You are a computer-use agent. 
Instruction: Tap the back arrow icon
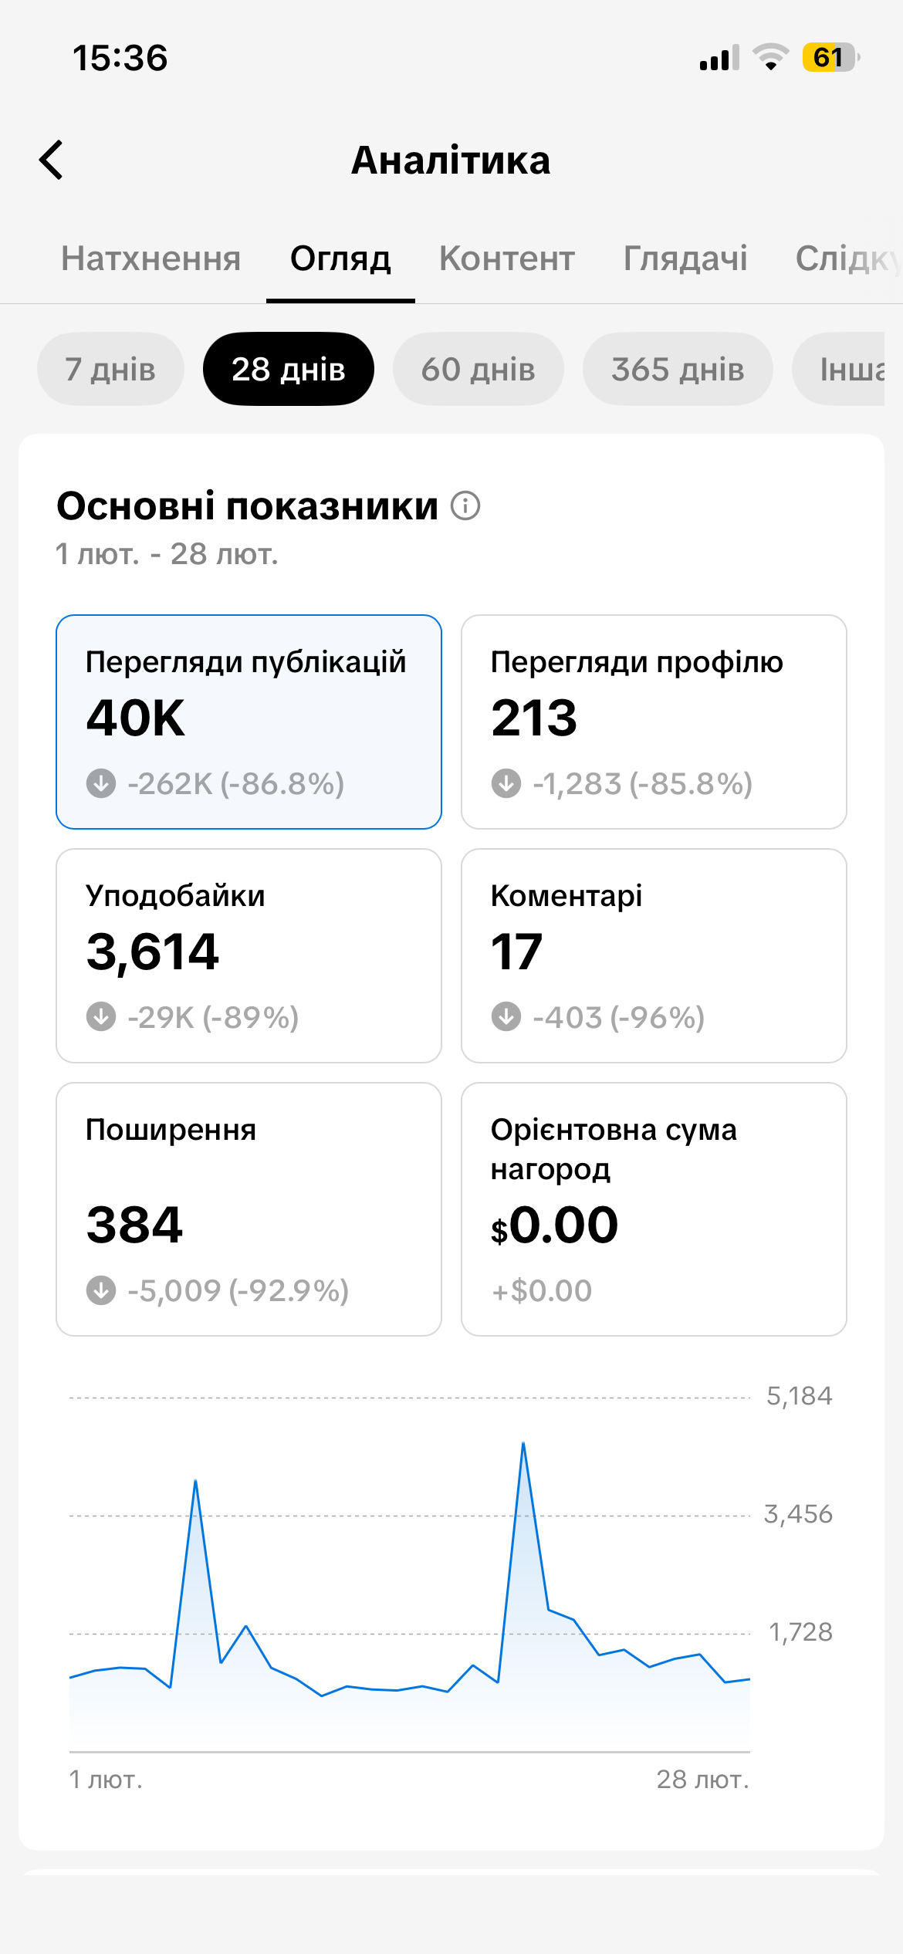coord(52,161)
